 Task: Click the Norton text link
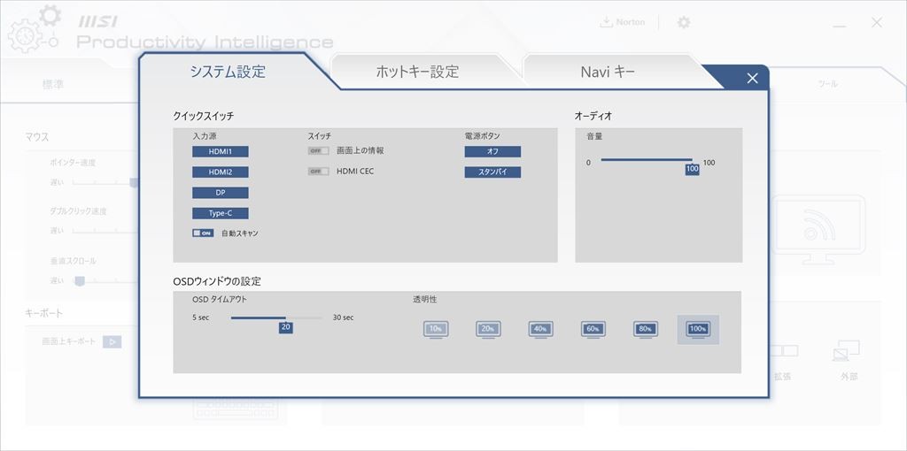pos(630,22)
